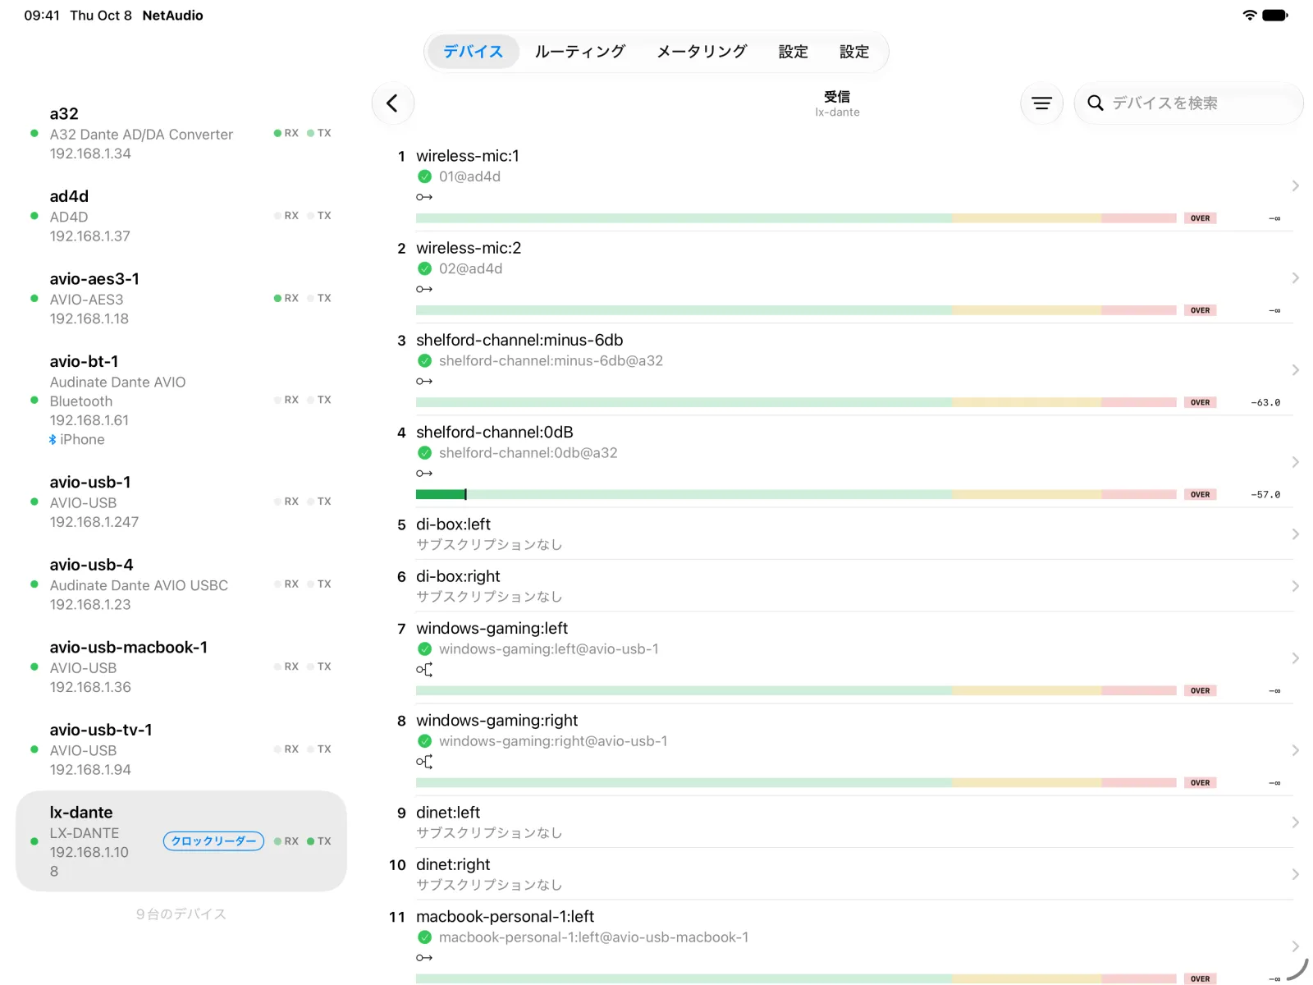
Task: Click the green online dot for a32
Action: (34, 133)
